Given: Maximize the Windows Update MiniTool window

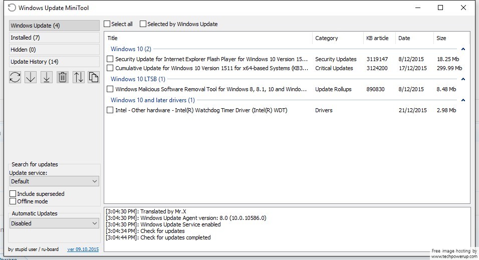Looking at the screenshot, I should tap(440, 8).
